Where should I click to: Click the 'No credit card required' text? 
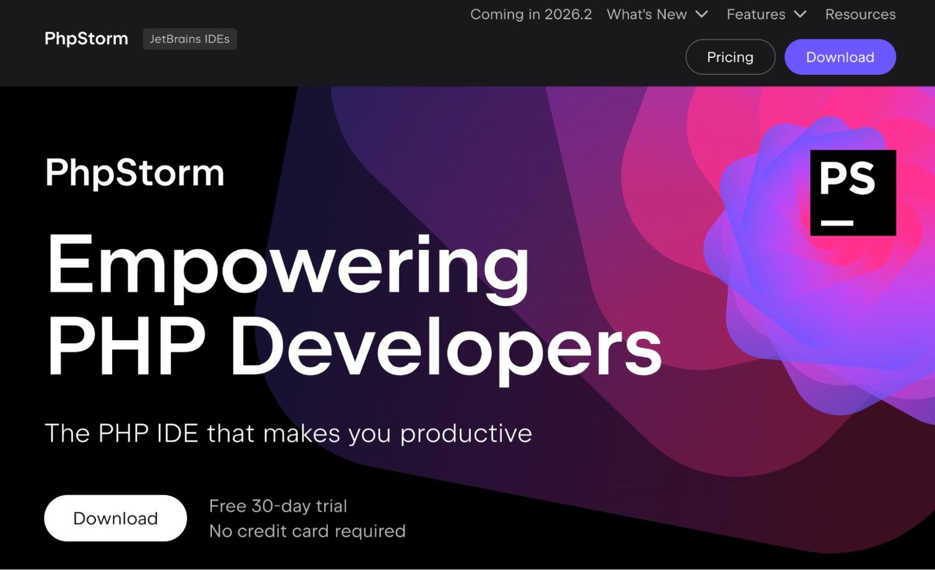click(x=307, y=531)
